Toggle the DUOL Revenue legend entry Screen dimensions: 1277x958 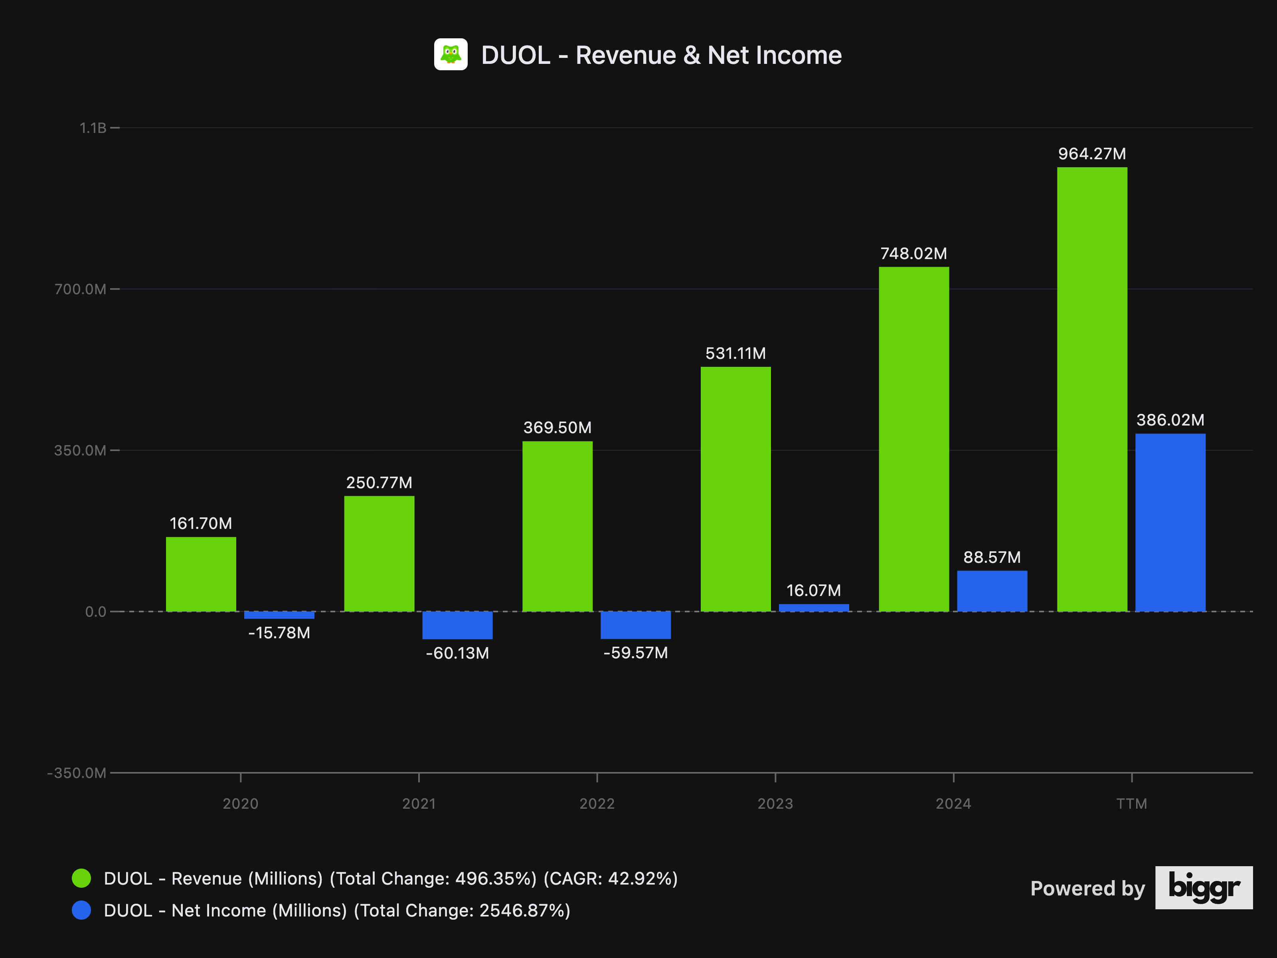pyautogui.click(x=390, y=878)
